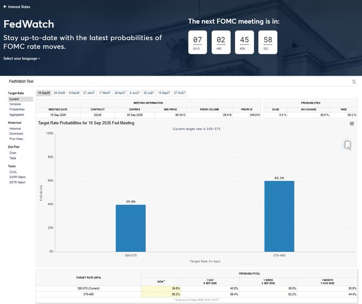Click the 1 MONTH 7 AUG 2026 column header

[x=327, y=282]
